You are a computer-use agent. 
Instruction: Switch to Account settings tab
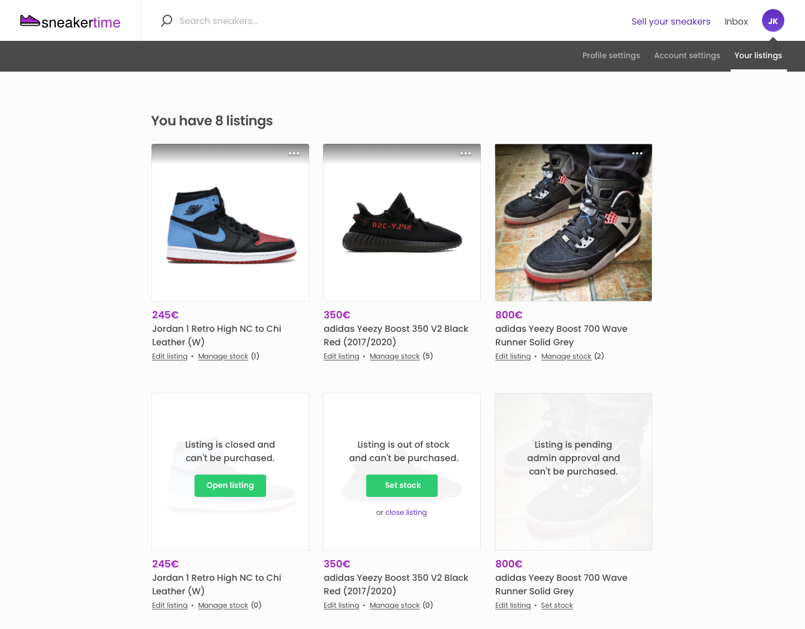tap(686, 55)
